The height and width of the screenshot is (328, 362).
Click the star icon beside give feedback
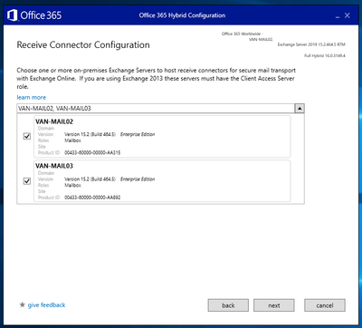click(x=22, y=304)
